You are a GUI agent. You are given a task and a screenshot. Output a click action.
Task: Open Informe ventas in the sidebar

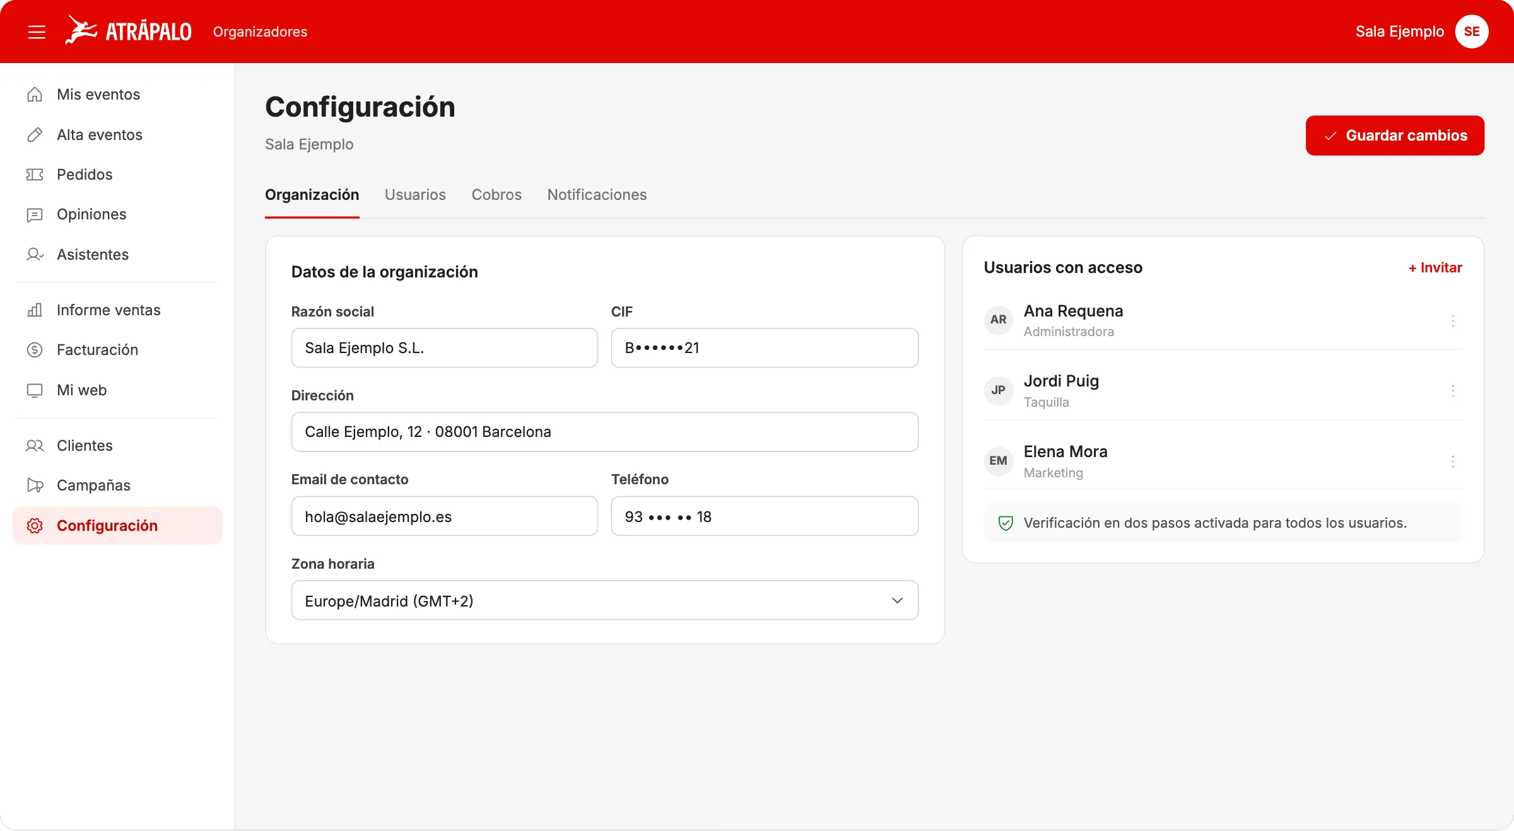point(117,310)
